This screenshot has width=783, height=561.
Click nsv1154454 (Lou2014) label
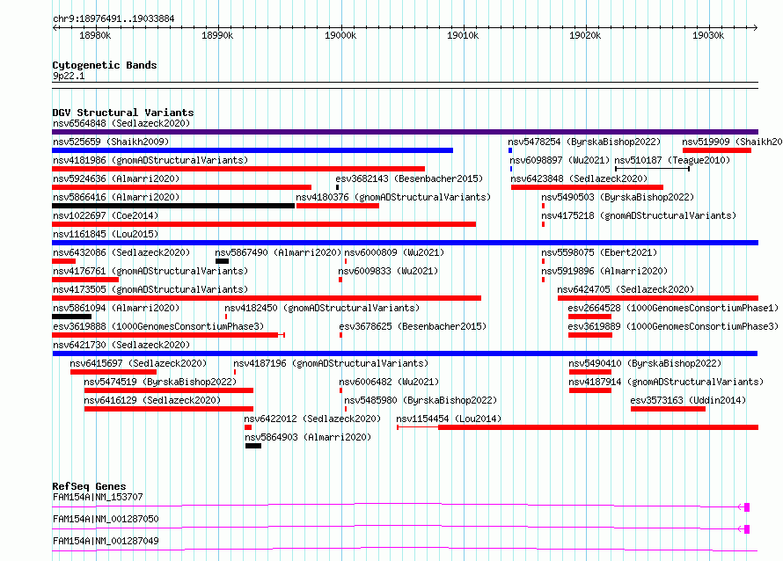(x=449, y=419)
